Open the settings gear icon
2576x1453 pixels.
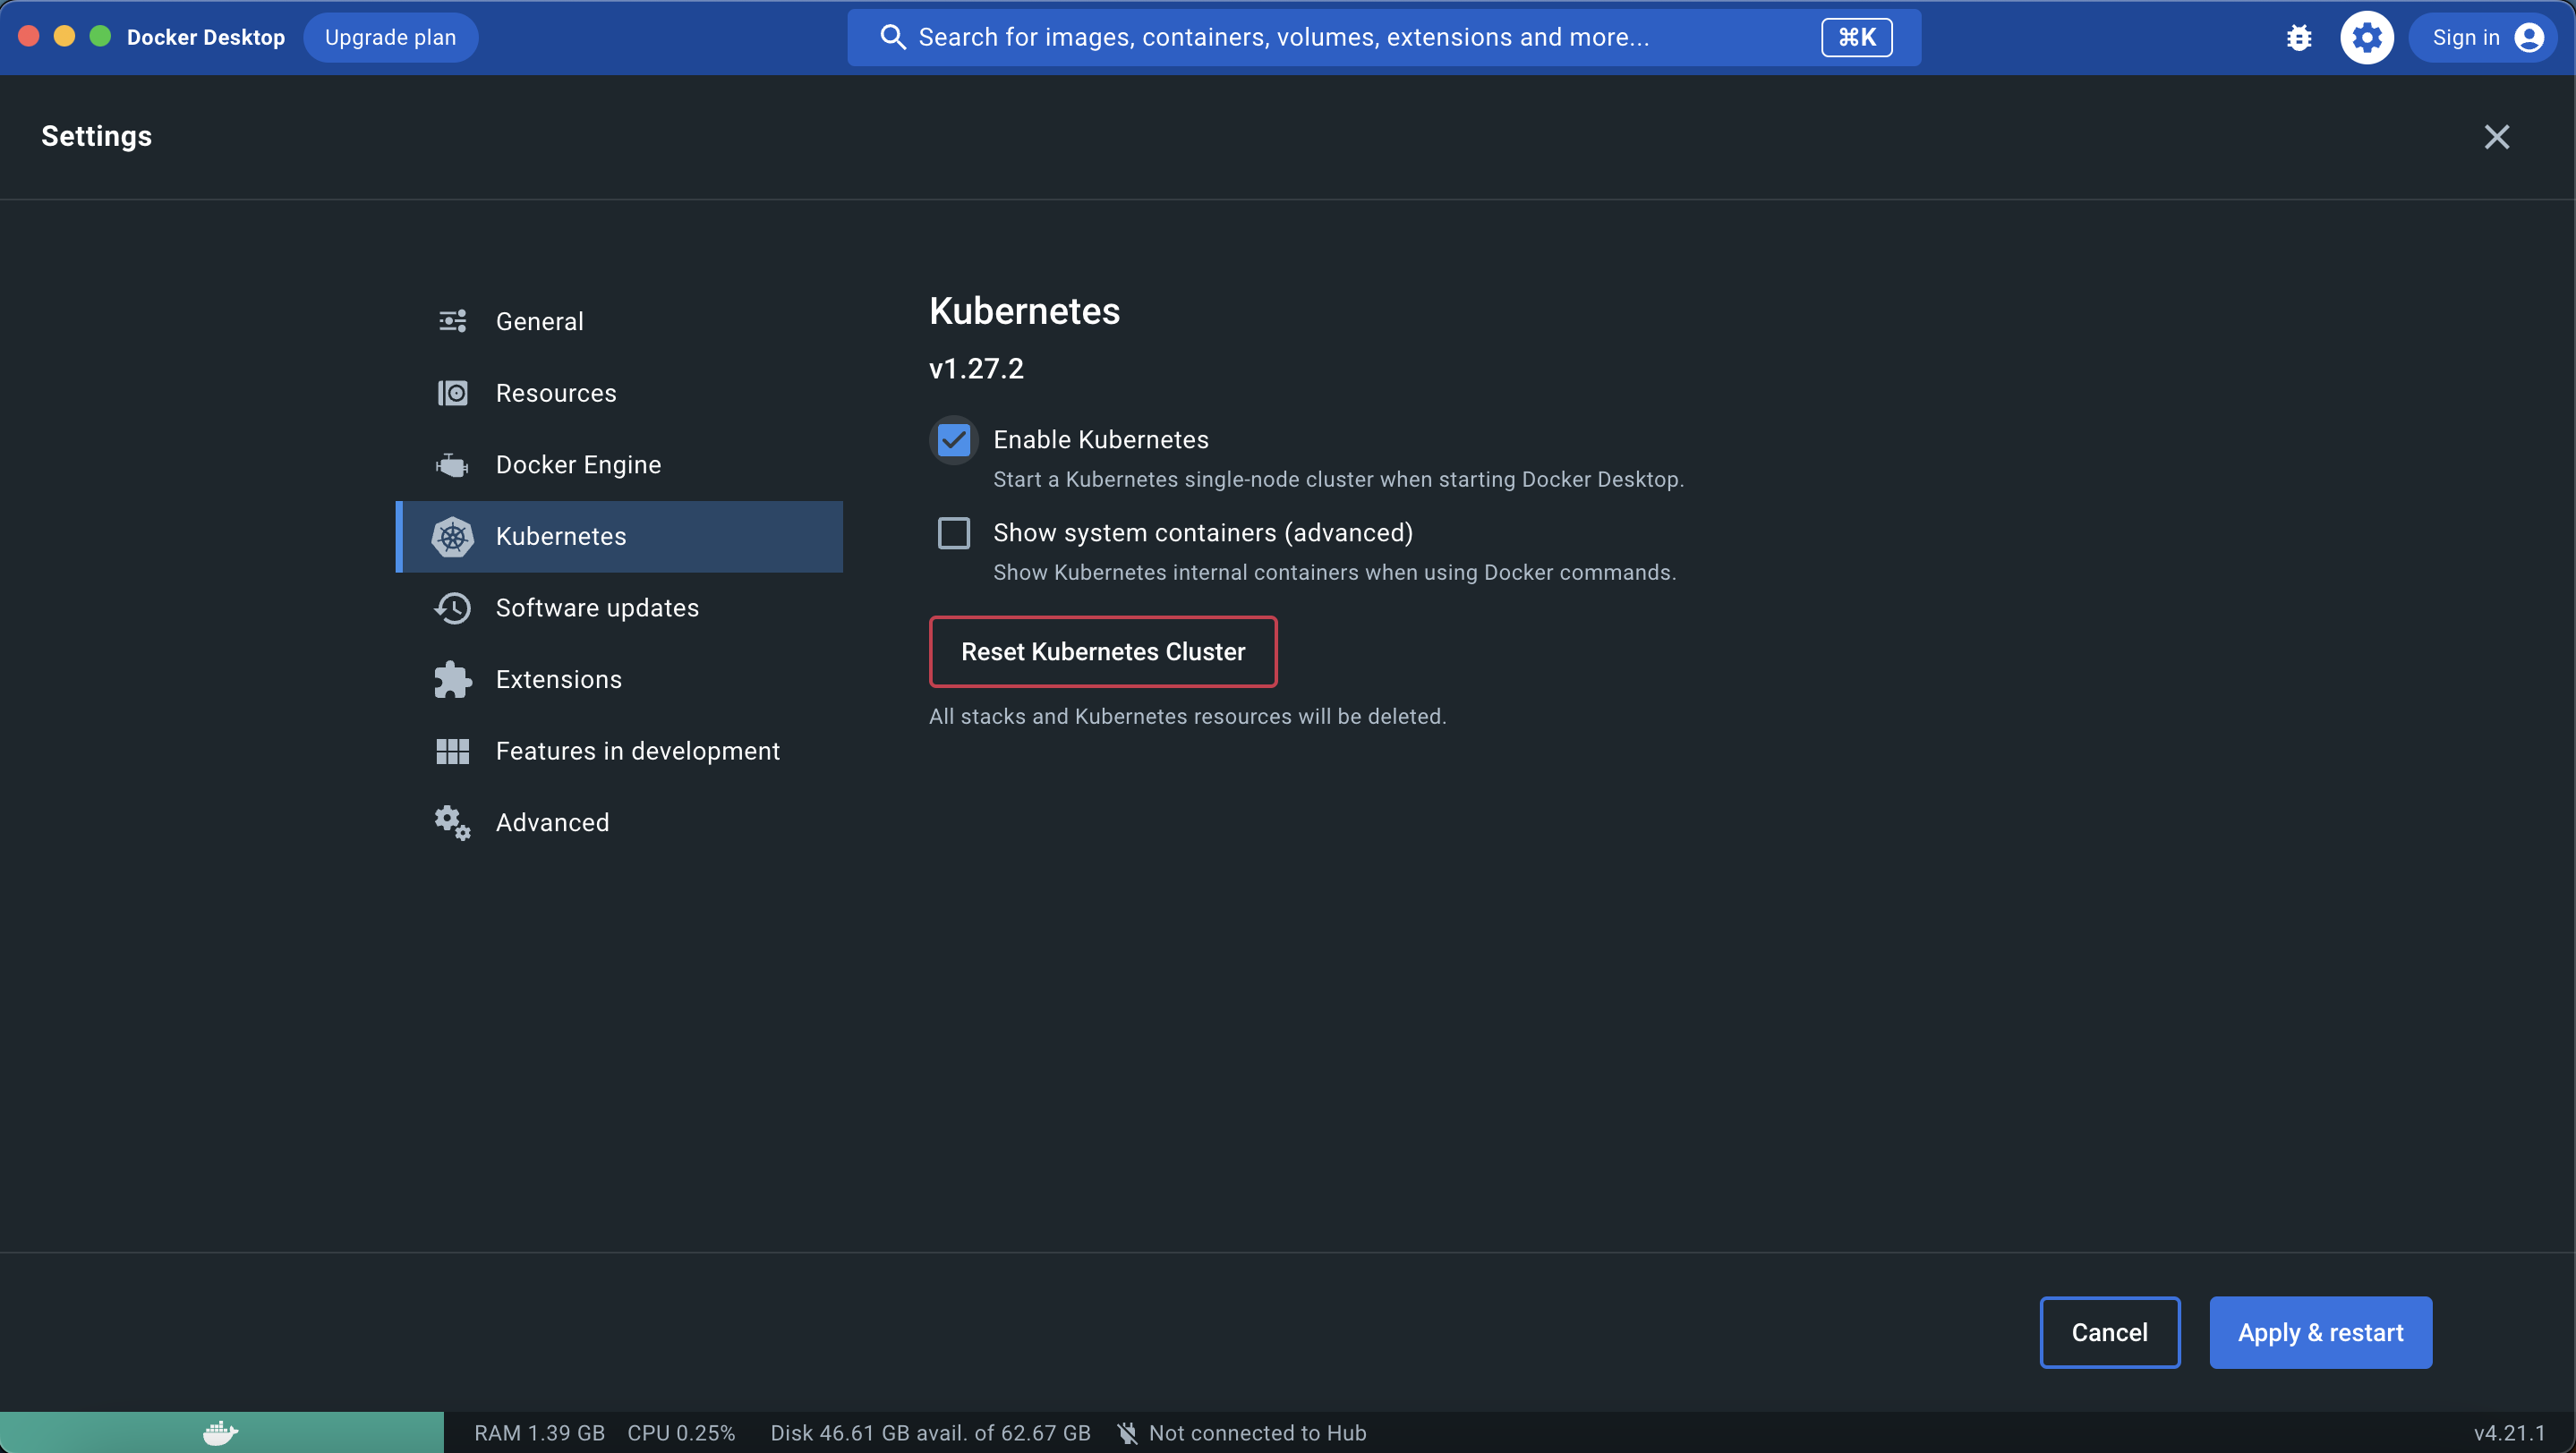coord(2366,38)
